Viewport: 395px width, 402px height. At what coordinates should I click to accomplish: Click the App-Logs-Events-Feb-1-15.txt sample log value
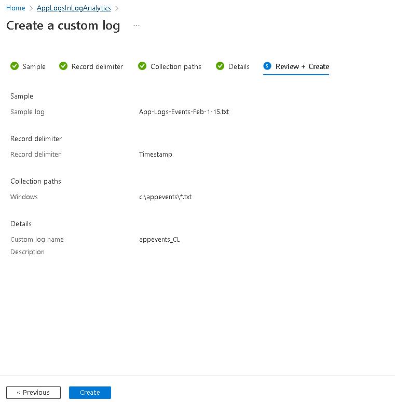pyautogui.click(x=184, y=112)
